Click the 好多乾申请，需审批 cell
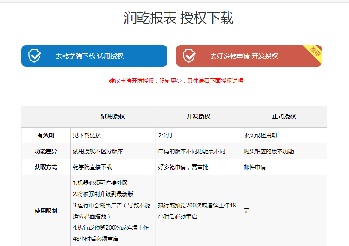Viewport: 349px width, 246px height. (x=183, y=167)
